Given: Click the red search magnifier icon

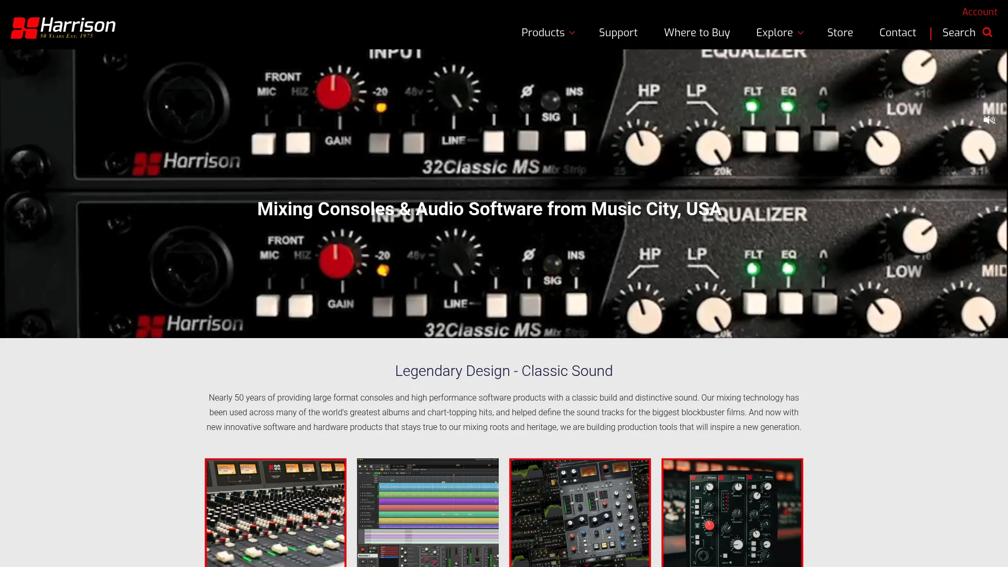Looking at the screenshot, I should coord(987,33).
